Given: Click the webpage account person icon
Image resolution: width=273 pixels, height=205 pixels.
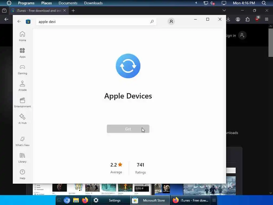Looking at the screenshot, I should point(242,35).
